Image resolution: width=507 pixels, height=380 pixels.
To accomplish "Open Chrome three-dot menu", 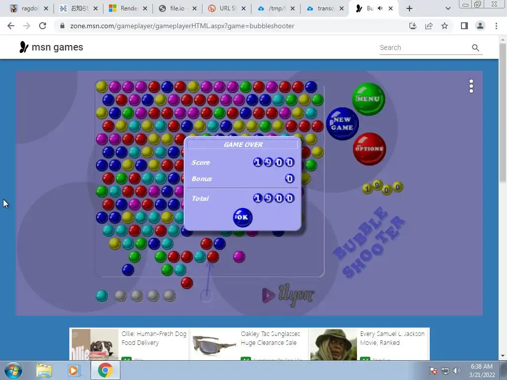I will pyautogui.click(x=496, y=26).
